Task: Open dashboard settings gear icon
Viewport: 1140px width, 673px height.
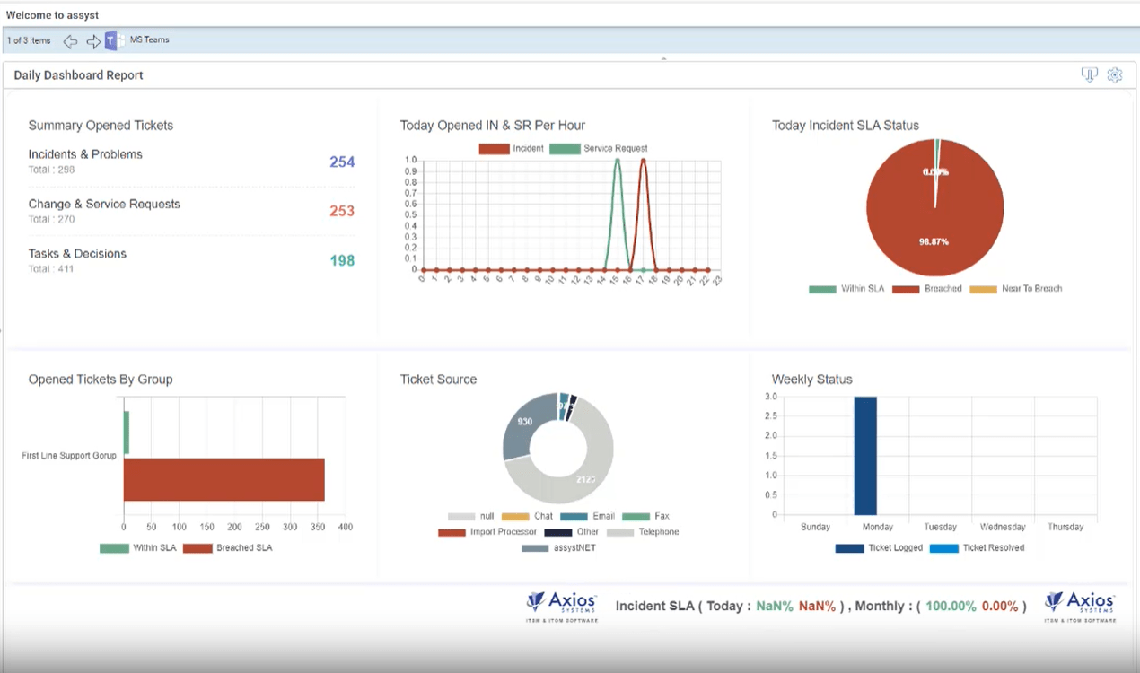Action: coord(1114,75)
